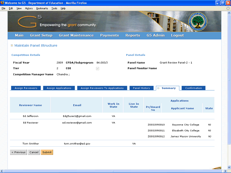Go to Assign Reviewers To Applications tab
This screenshot has height=173, width=231.
click(x=102, y=88)
